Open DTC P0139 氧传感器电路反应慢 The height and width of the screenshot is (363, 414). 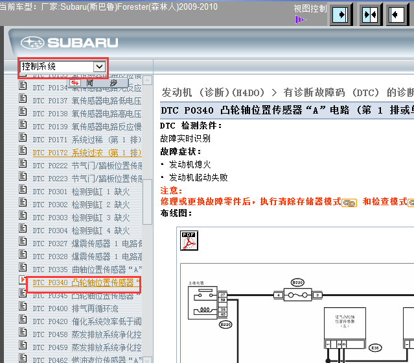pyautogui.click(x=87, y=127)
